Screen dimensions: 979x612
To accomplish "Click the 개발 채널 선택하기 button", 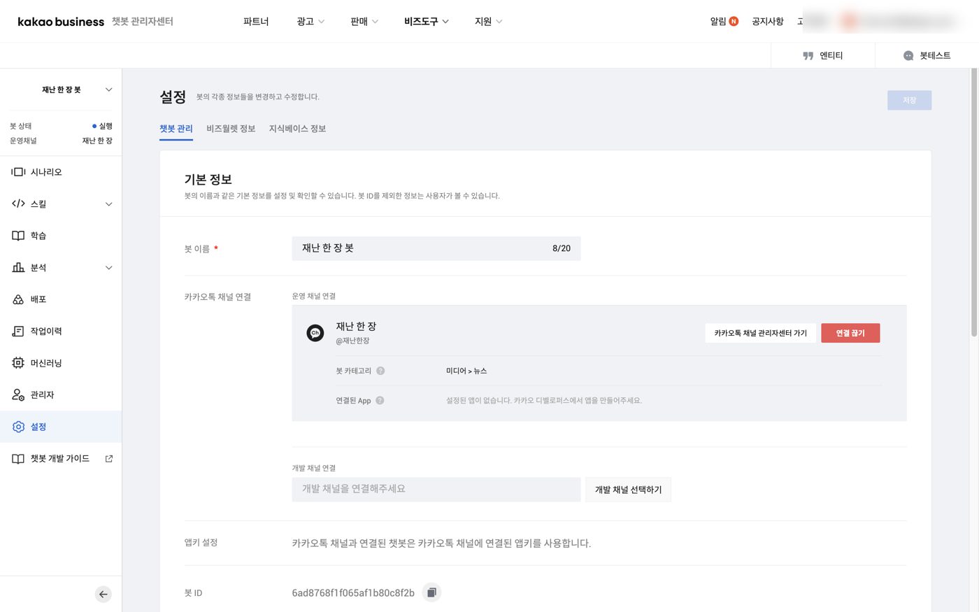I will point(628,490).
